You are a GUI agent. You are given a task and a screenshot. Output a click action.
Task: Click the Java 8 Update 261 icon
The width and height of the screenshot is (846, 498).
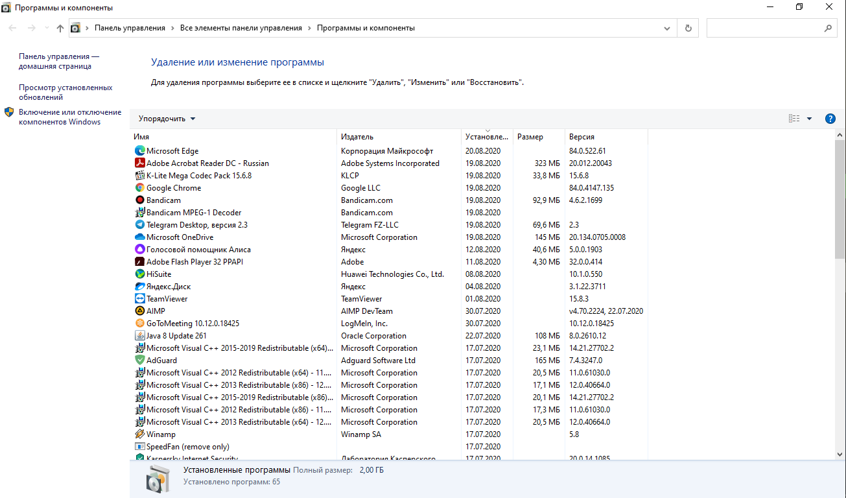point(139,336)
